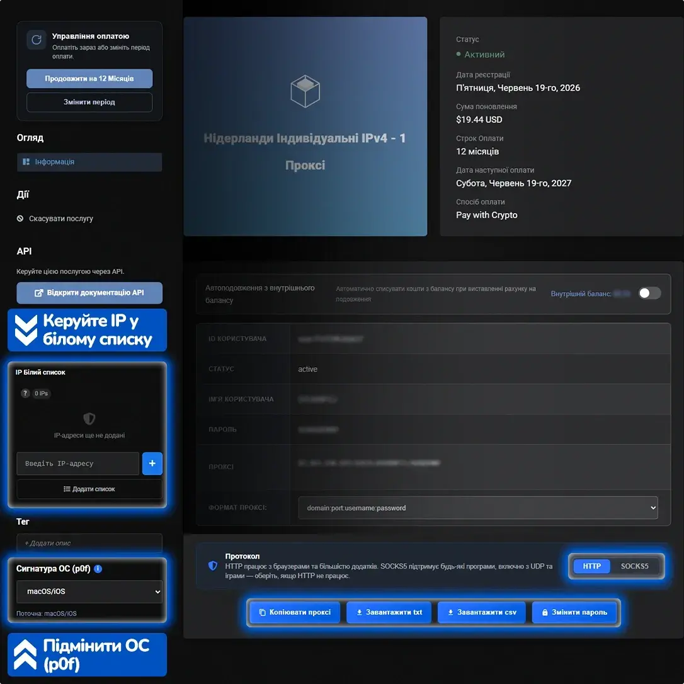The height and width of the screenshot is (684, 684).
Task: Click the Введіть IP-адресу input field
Action: pyautogui.click(x=77, y=464)
